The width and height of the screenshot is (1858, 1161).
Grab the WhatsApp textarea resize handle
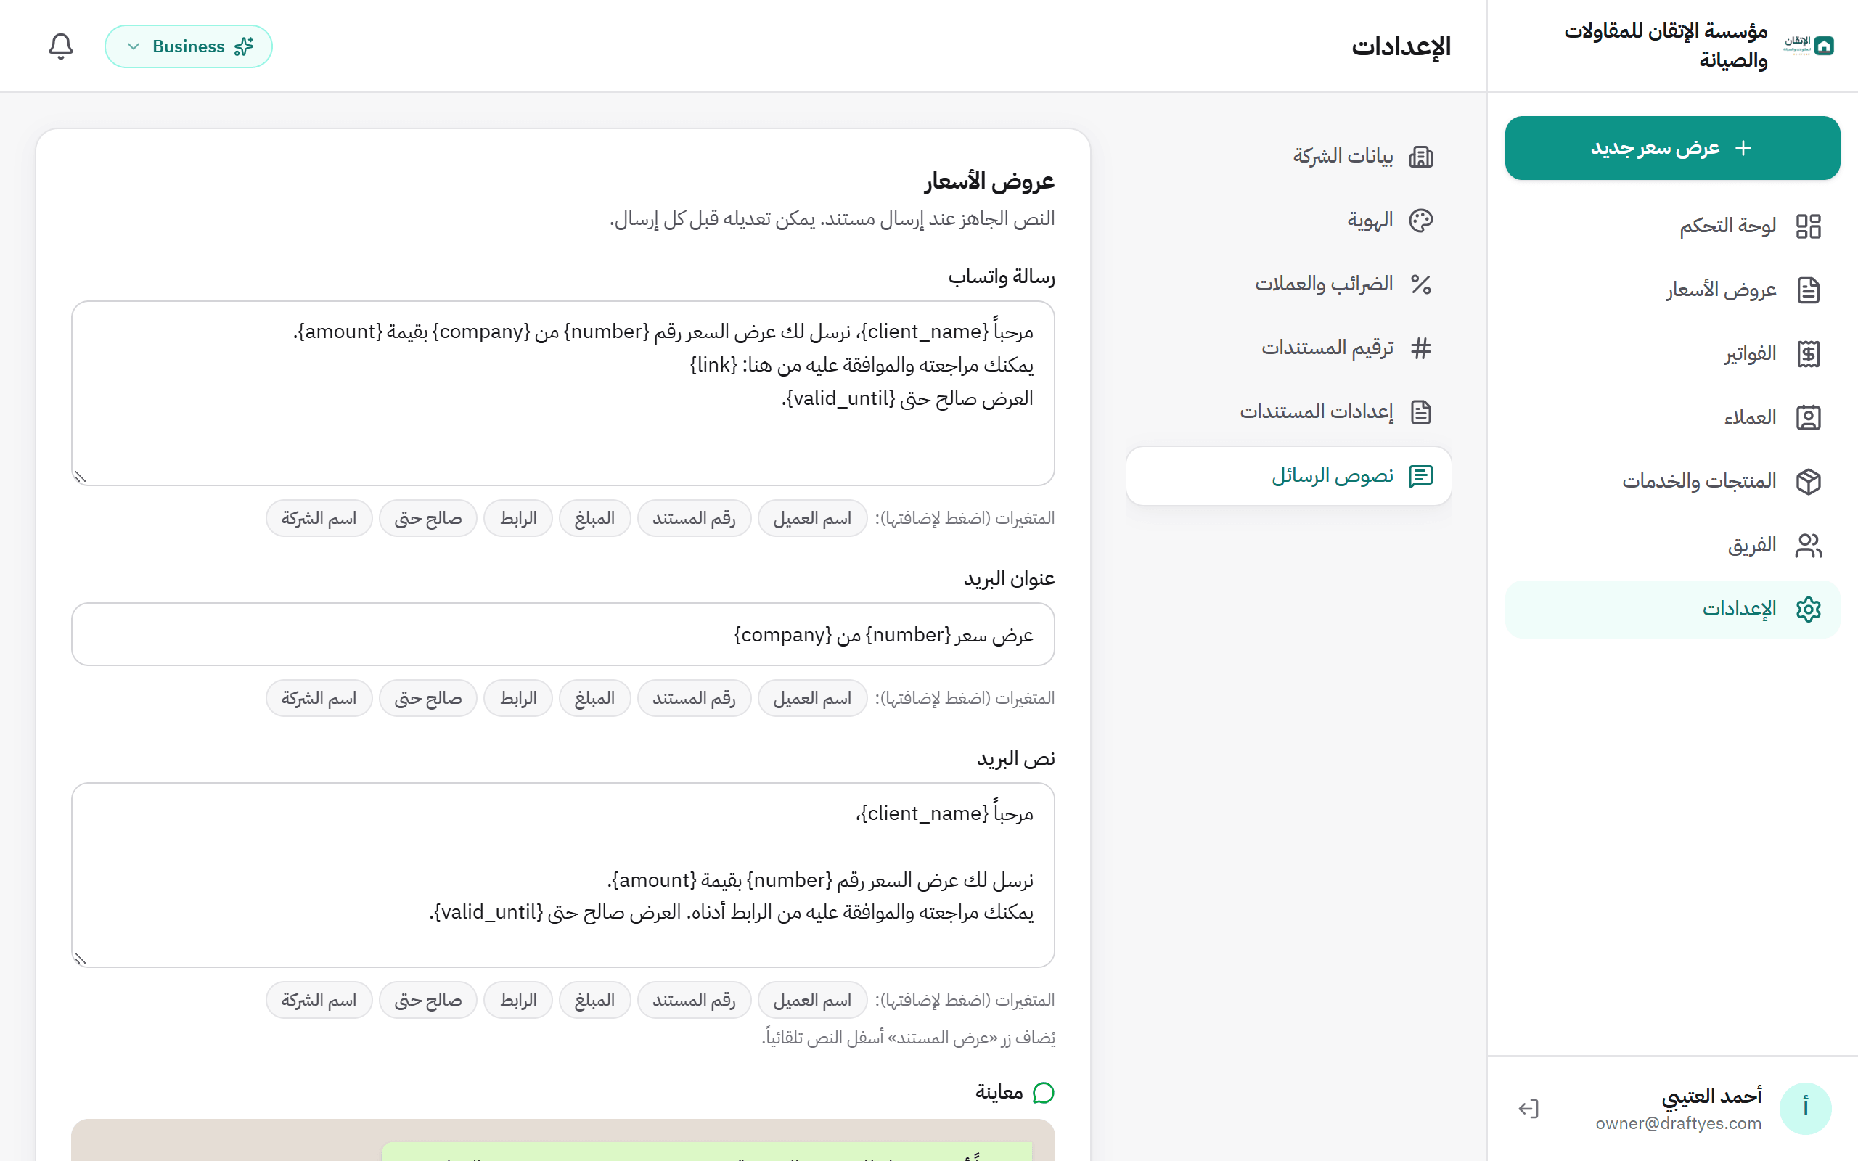point(80,477)
